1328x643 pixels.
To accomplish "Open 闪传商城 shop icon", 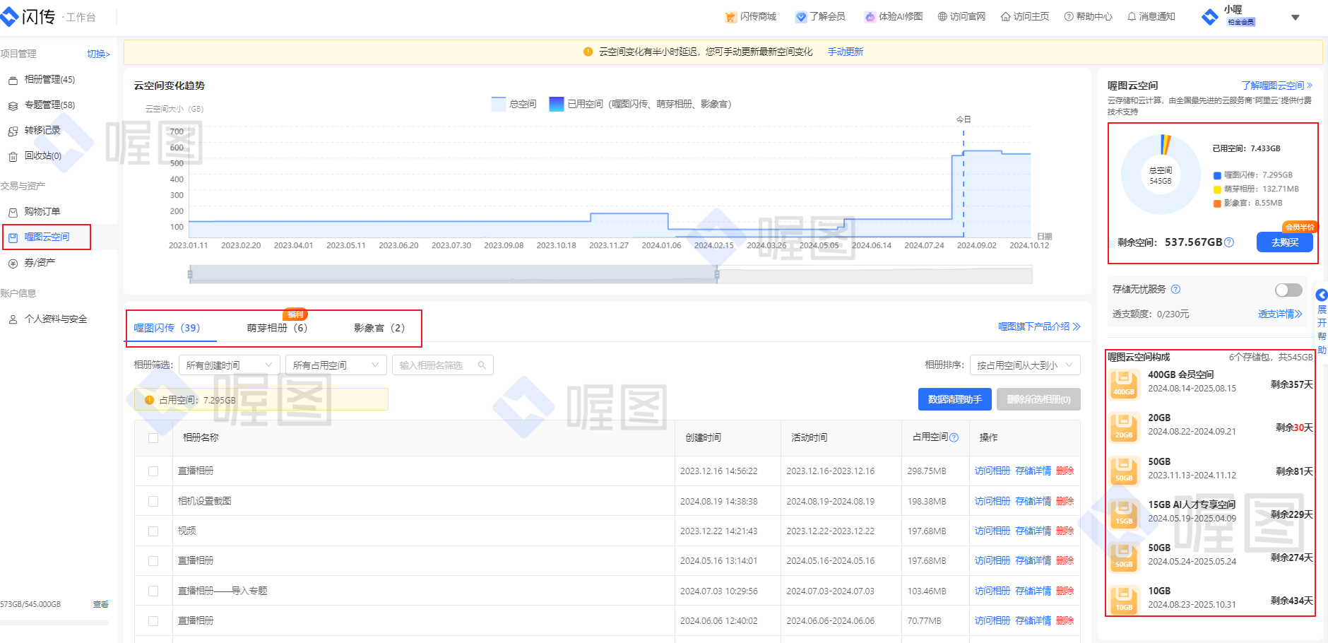I will click(x=730, y=17).
